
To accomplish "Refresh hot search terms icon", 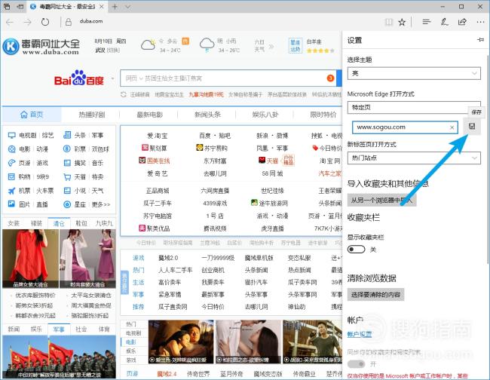I will click(124, 94).
